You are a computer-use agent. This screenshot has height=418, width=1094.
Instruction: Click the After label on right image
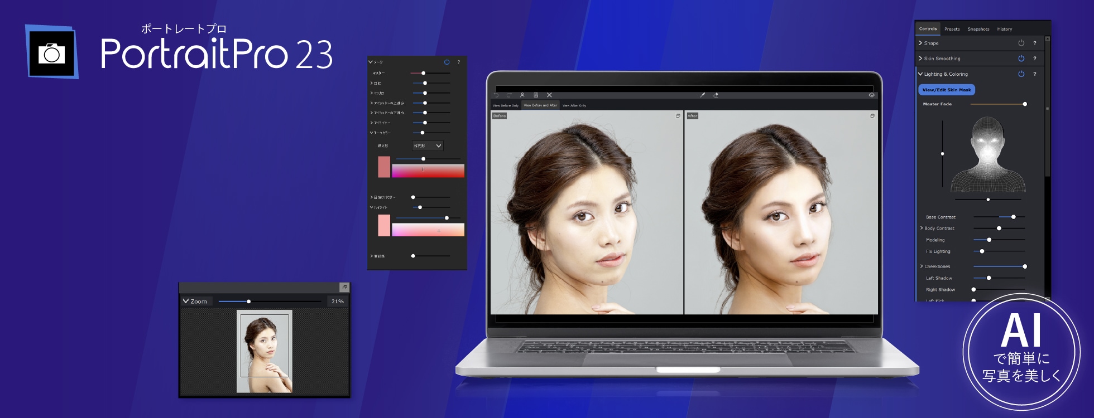click(x=693, y=116)
